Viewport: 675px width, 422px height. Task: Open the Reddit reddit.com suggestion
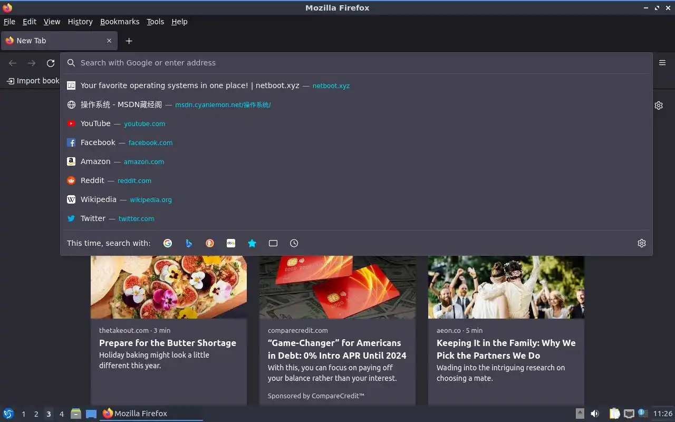[x=356, y=180]
